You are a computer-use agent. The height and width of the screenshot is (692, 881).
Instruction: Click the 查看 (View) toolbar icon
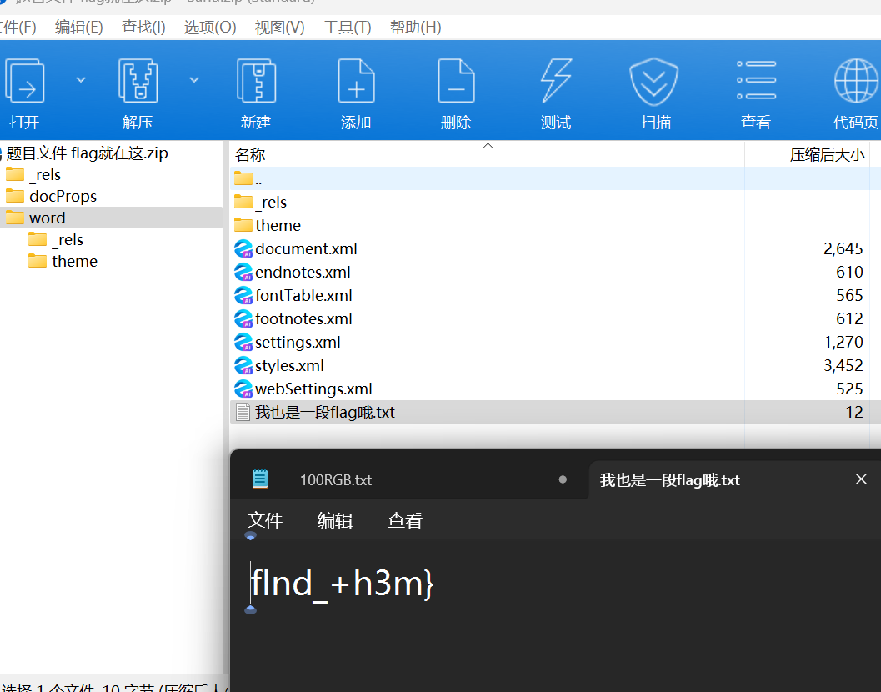(x=756, y=80)
